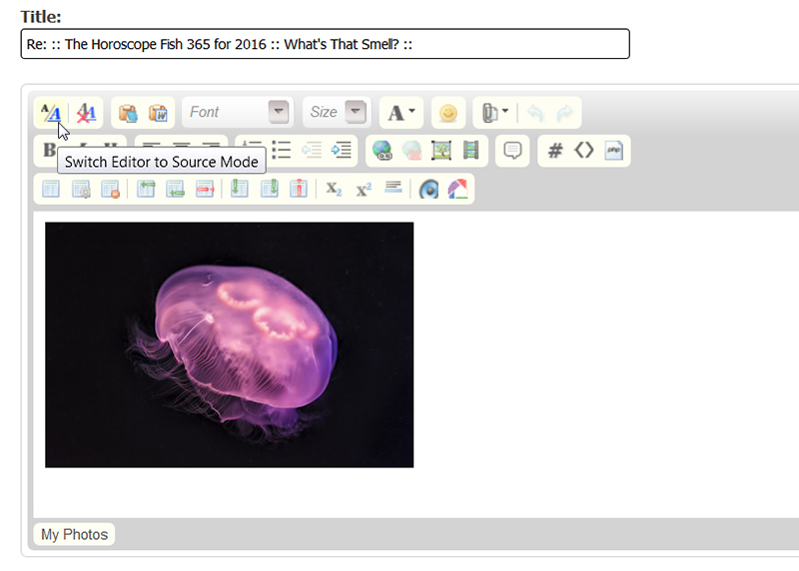Open the smilies picker
Viewport: 799px width, 571px height.
click(448, 113)
